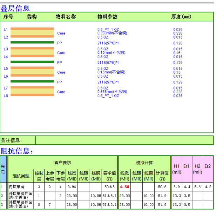Click the top orange L1 copper bar
The width and height of the screenshot is (216, 211).
click(x=32, y=29)
